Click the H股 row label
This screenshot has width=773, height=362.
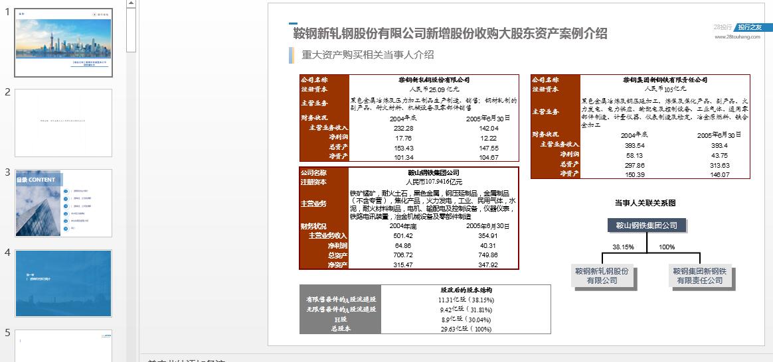click(x=341, y=319)
